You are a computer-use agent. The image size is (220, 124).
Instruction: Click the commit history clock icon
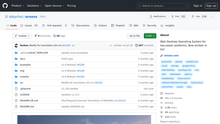[x=136, y=45]
